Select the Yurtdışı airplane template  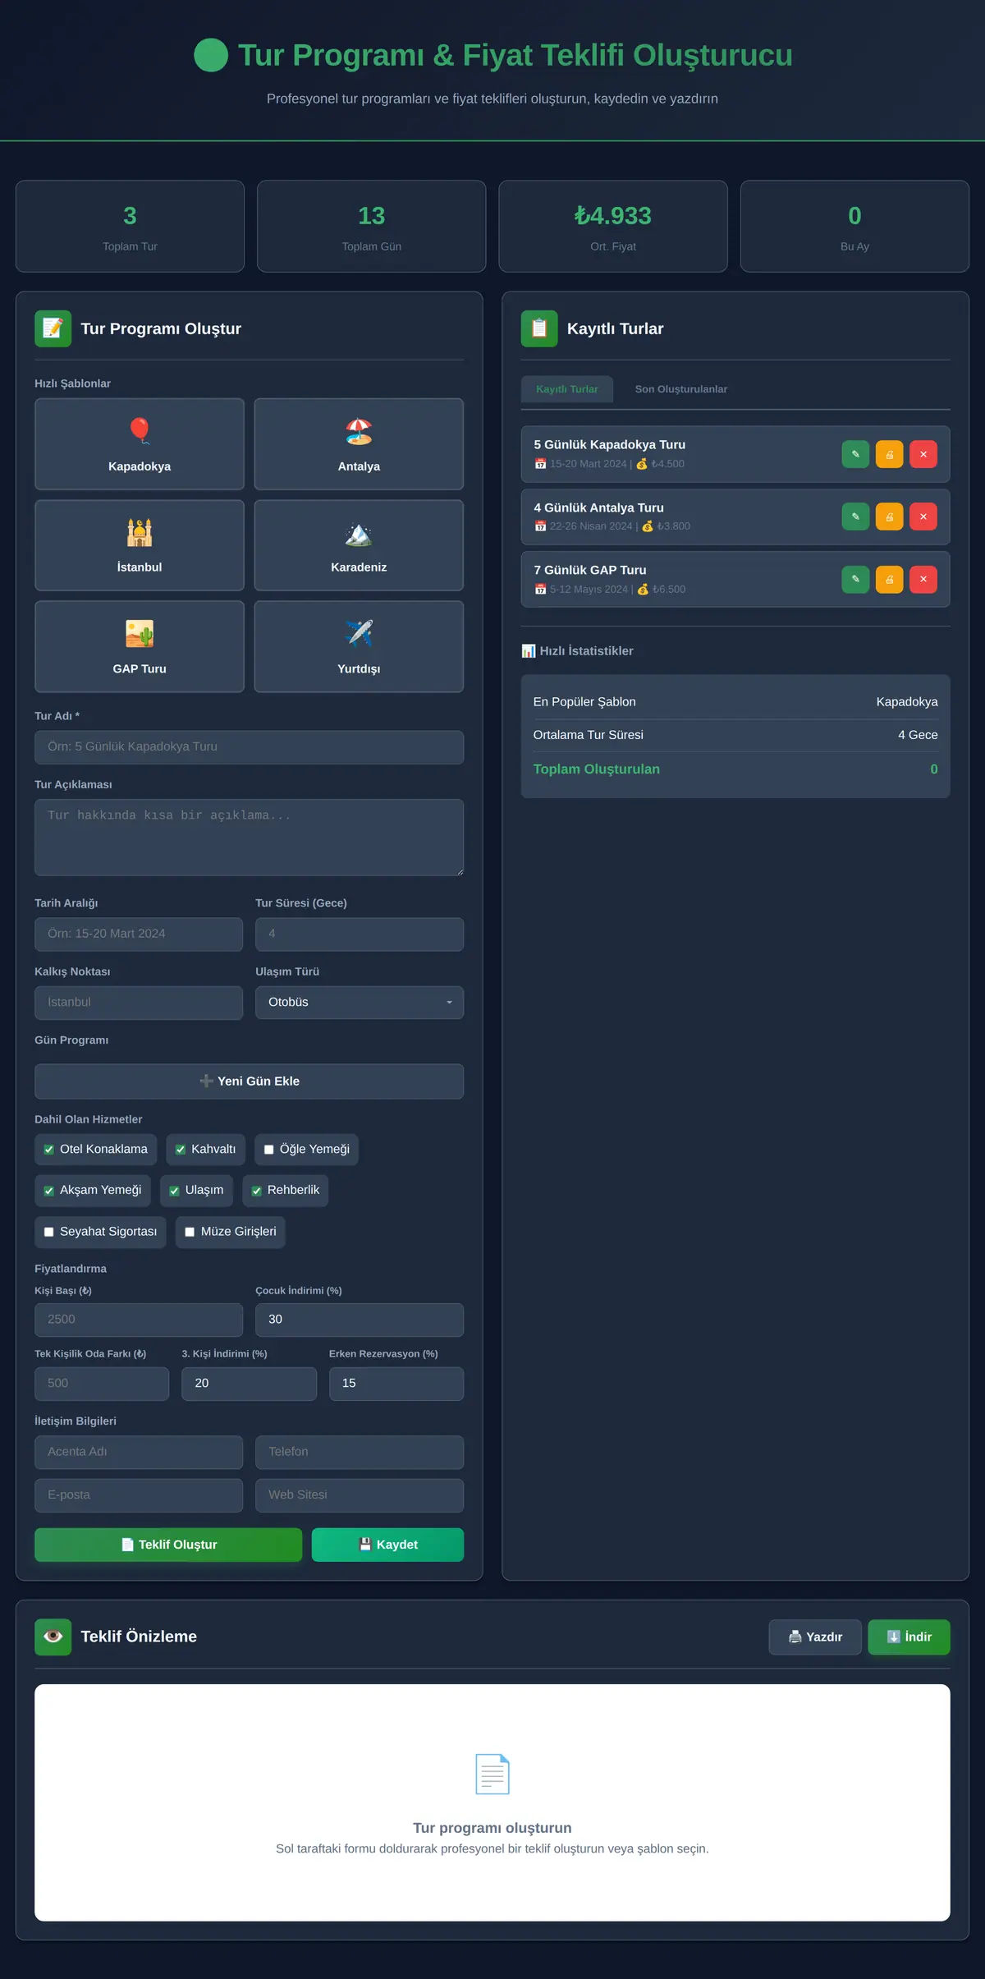(x=359, y=646)
